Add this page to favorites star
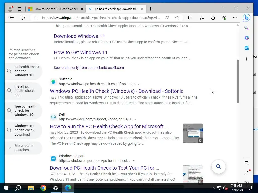The width and height of the screenshot is (258, 193). [177, 18]
